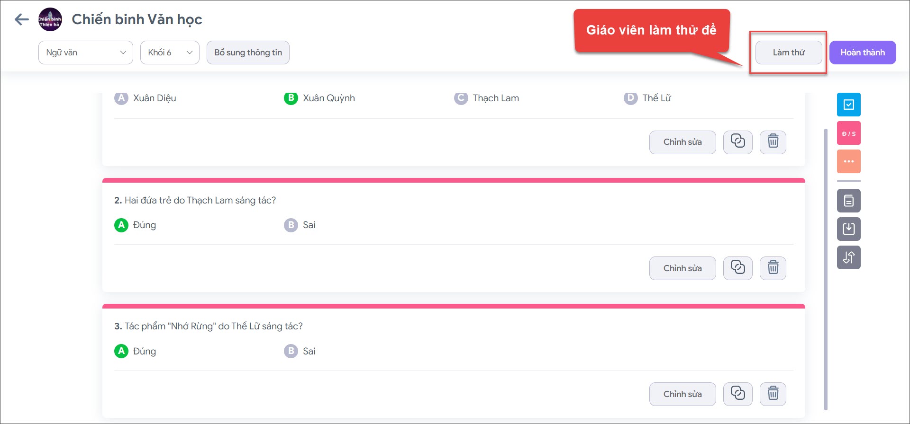Open the orange more options icon

(848, 162)
